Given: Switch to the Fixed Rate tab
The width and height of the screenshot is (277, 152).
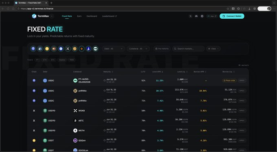Looking at the screenshot, I should [67, 16].
